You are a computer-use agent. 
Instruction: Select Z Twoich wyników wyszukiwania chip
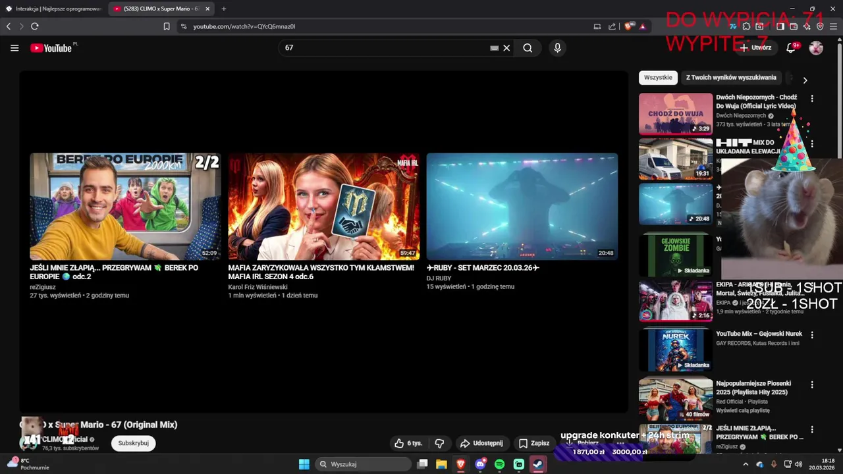click(x=731, y=77)
